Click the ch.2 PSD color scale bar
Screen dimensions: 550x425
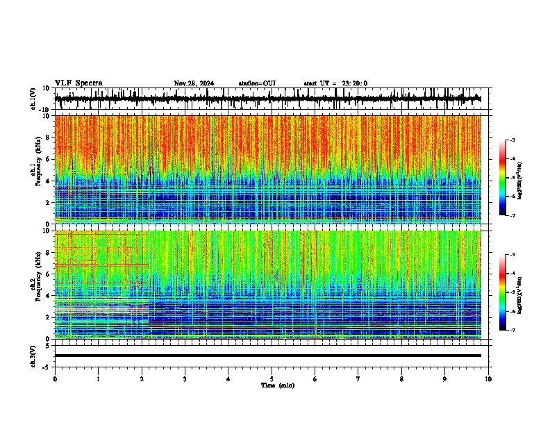(502, 292)
